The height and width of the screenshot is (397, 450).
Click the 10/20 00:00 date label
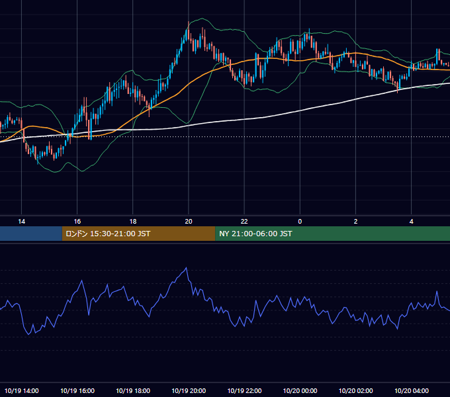click(300, 390)
